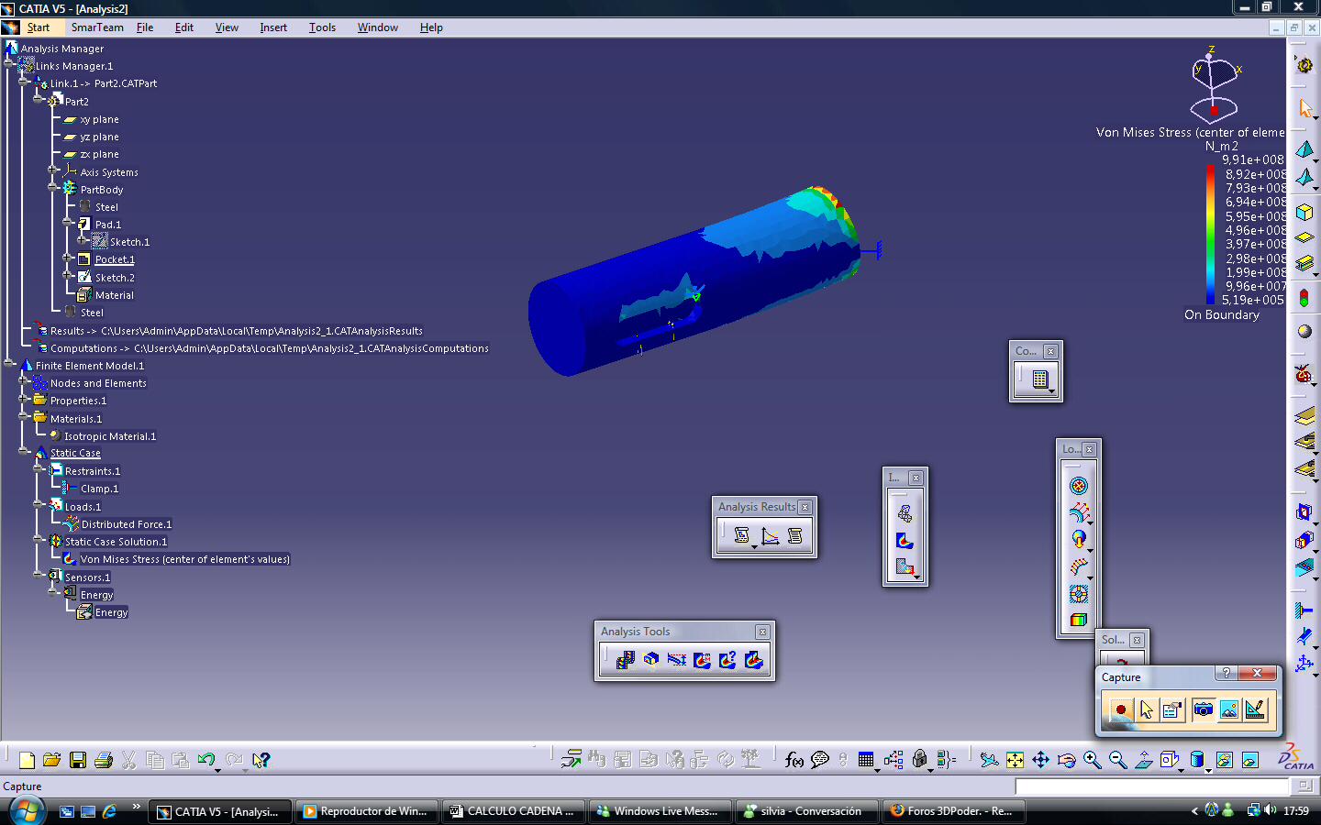Click the What's This help cursor icon
1321x825 pixels.
click(x=261, y=760)
